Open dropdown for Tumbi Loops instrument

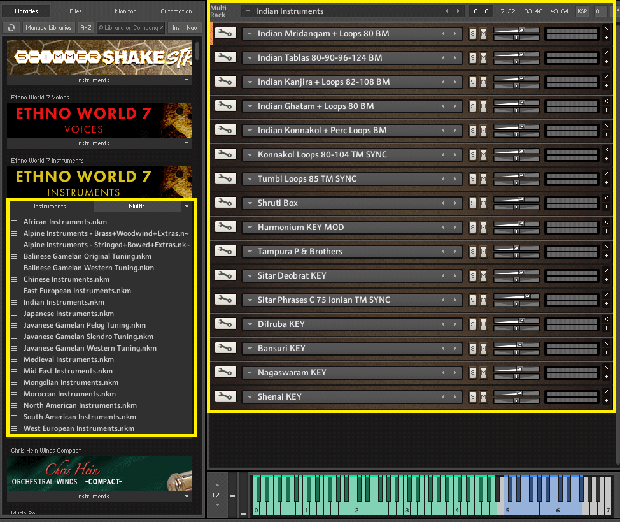pyautogui.click(x=250, y=179)
